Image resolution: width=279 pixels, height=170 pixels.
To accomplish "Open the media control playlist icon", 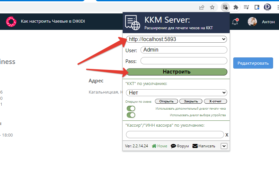I will (x=246, y=7).
